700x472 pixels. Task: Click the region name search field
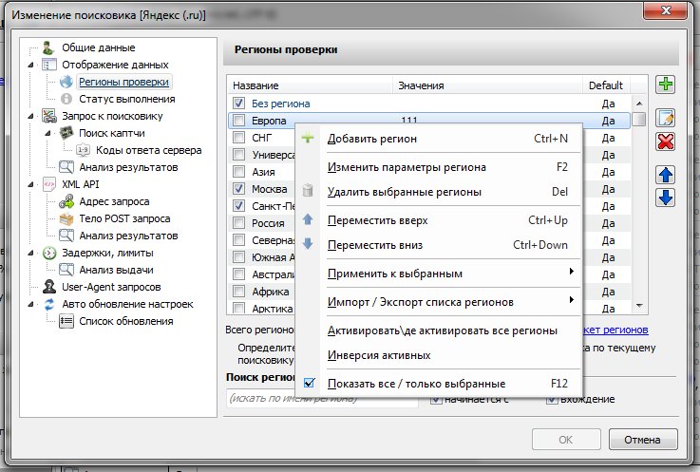(321, 400)
